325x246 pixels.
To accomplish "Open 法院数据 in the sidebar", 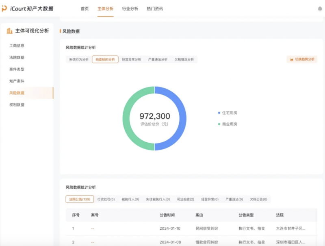I will (x=17, y=57).
